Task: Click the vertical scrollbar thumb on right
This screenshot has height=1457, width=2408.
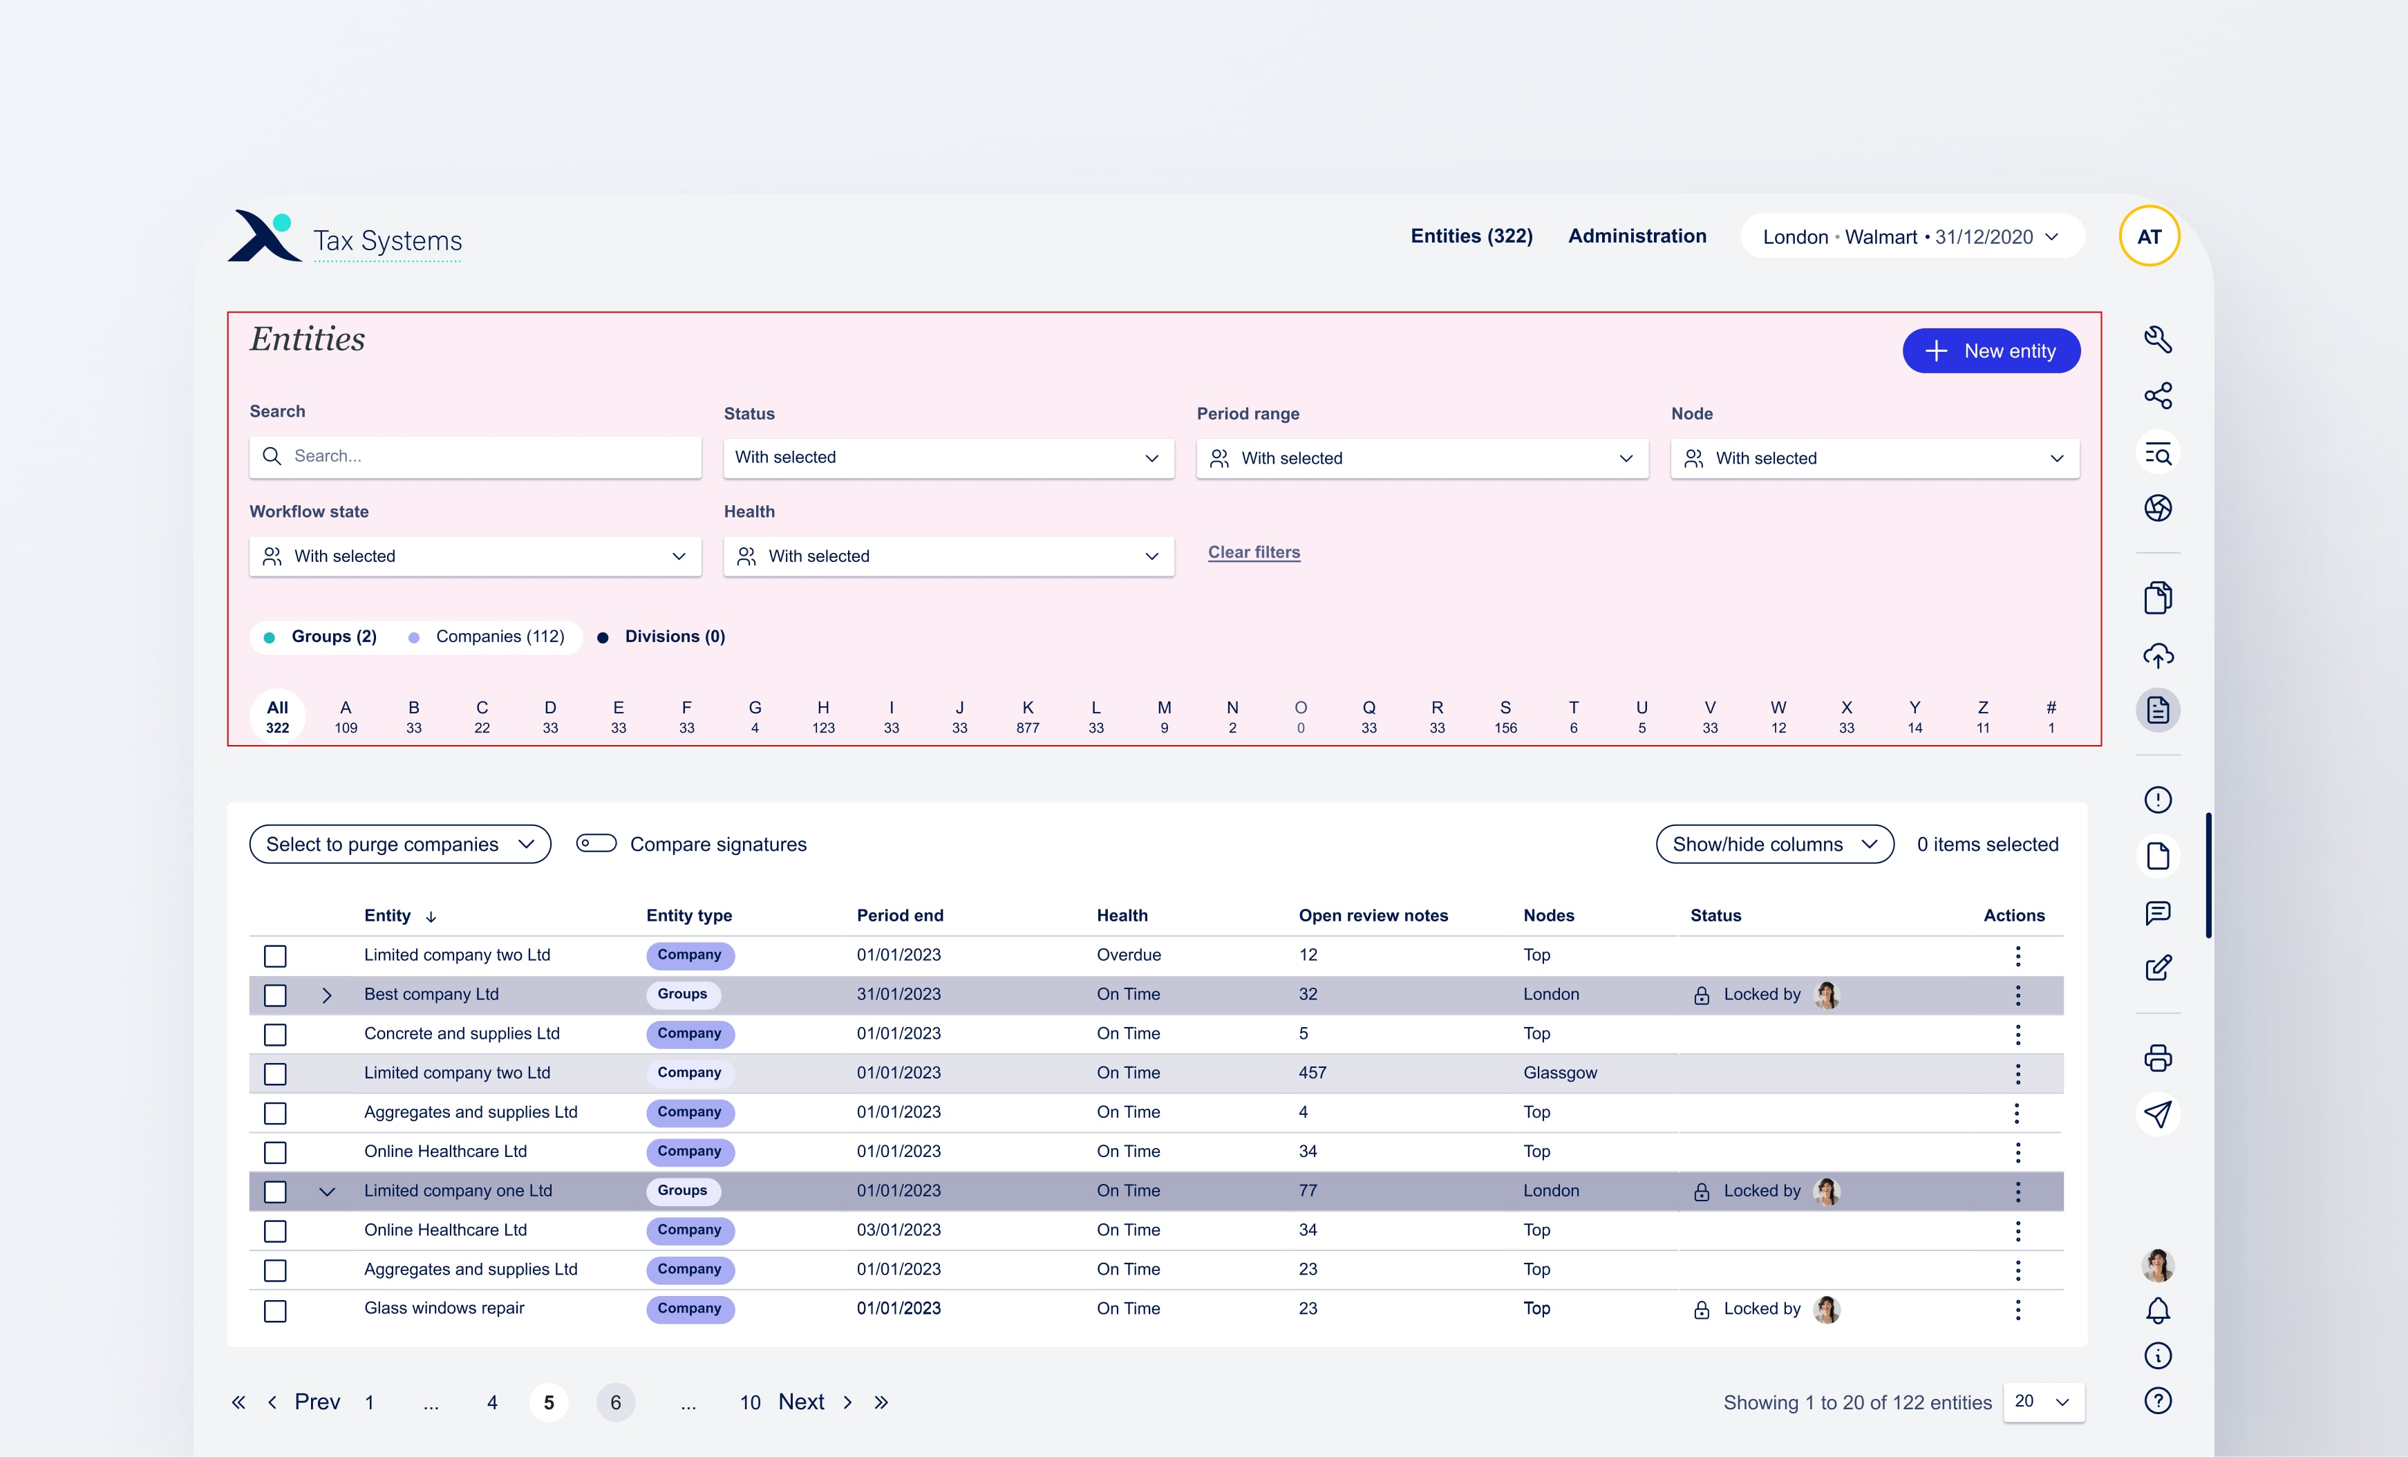Action: tap(2208, 874)
